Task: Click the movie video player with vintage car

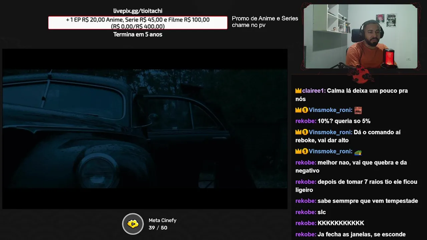Action: point(145,129)
